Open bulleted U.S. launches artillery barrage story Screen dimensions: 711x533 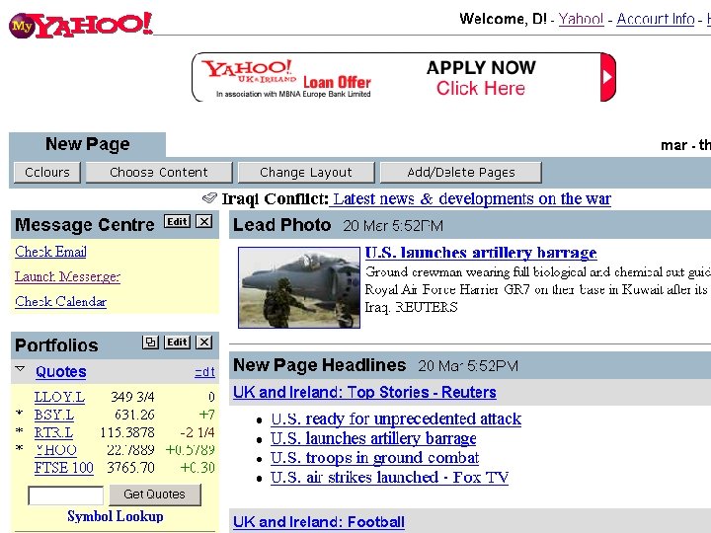373,438
